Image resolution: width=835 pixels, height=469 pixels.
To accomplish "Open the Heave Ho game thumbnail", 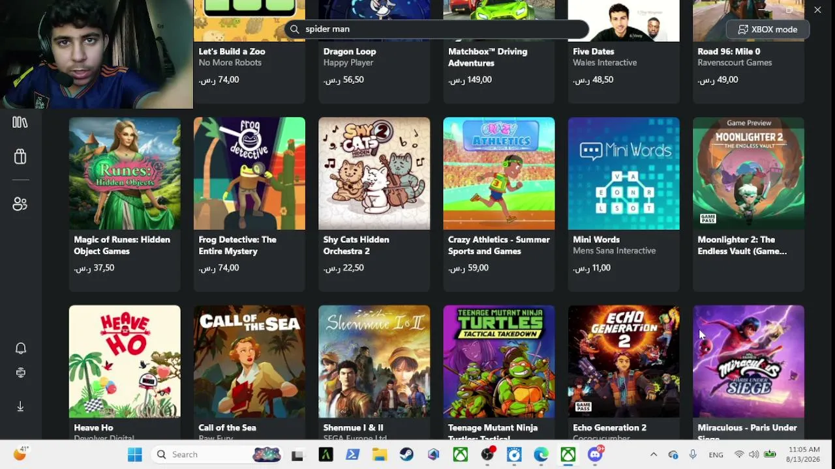I will pos(125,362).
